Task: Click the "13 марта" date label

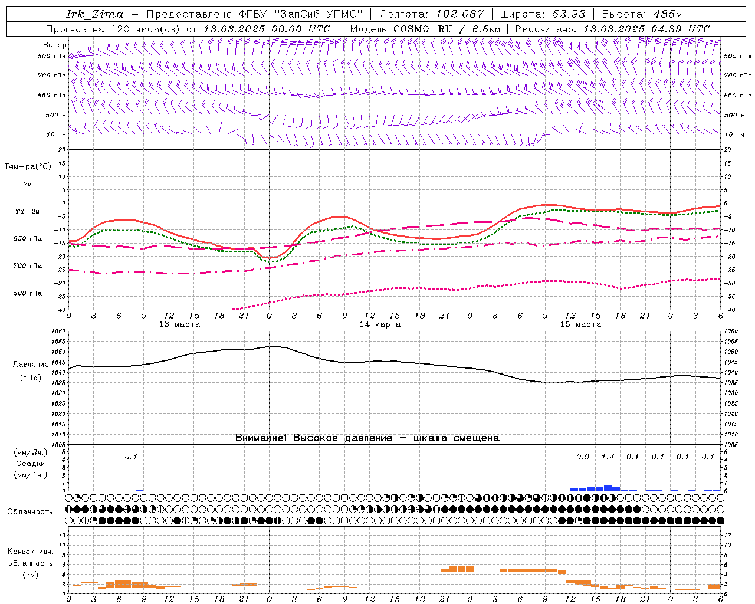Action: click(179, 324)
